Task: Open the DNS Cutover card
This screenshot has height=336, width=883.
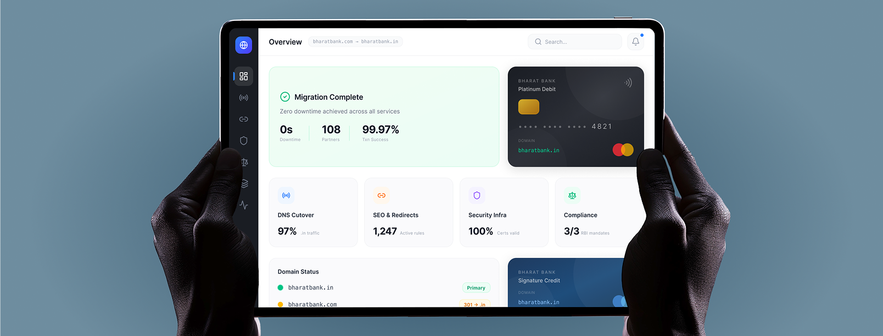Action: [x=313, y=212]
